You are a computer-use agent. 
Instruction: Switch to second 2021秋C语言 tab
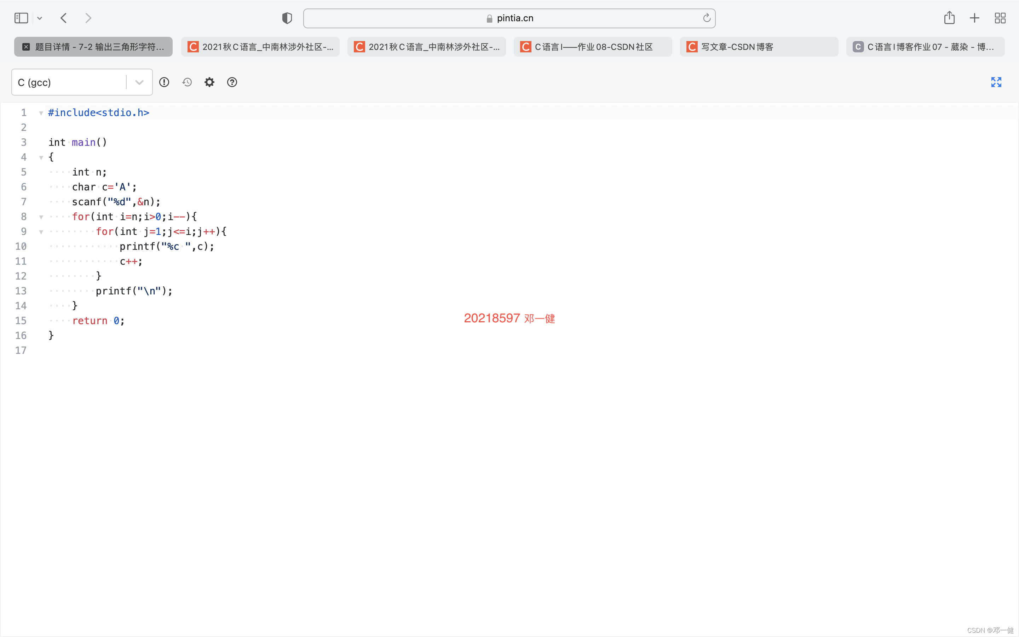[x=427, y=47]
